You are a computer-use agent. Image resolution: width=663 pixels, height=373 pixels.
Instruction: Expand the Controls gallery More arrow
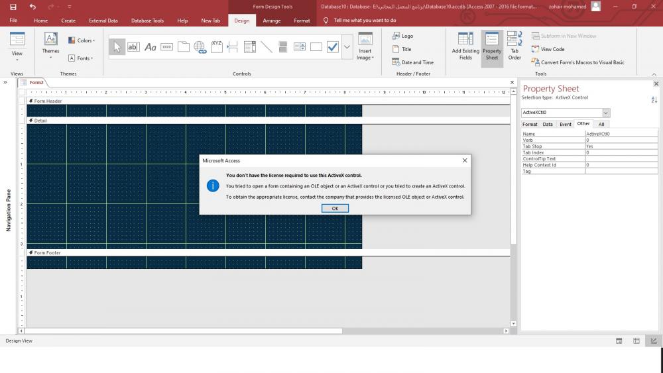pos(347,47)
